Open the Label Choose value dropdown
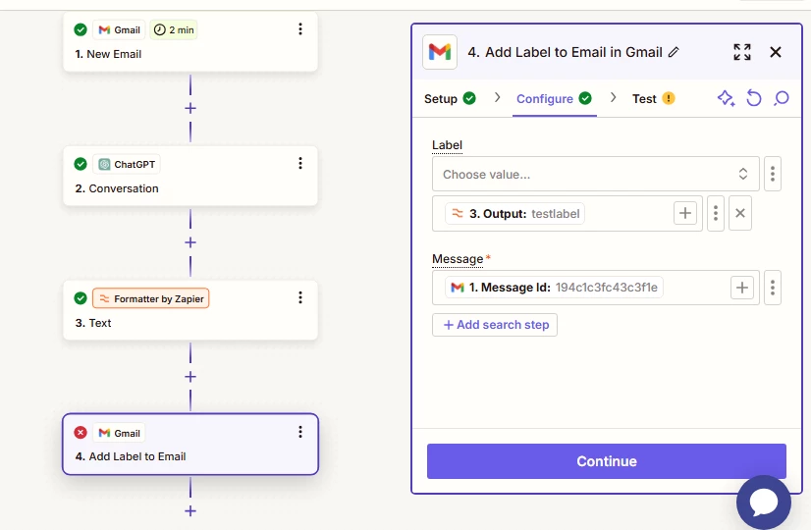The width and height of the screenshot is (811, 530). [595, 175]
